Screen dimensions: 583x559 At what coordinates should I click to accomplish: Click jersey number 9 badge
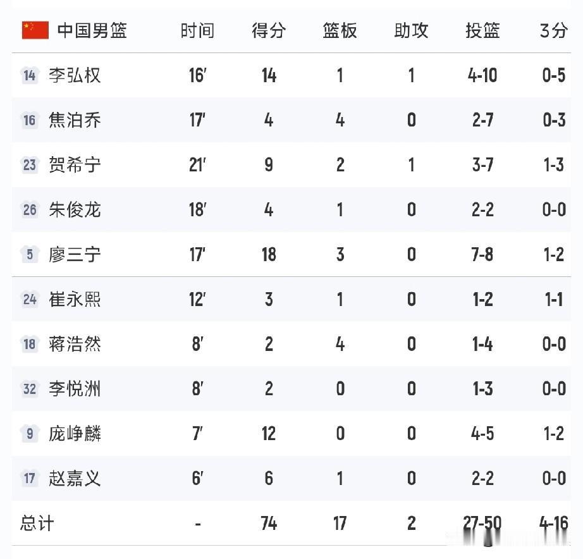29,434
